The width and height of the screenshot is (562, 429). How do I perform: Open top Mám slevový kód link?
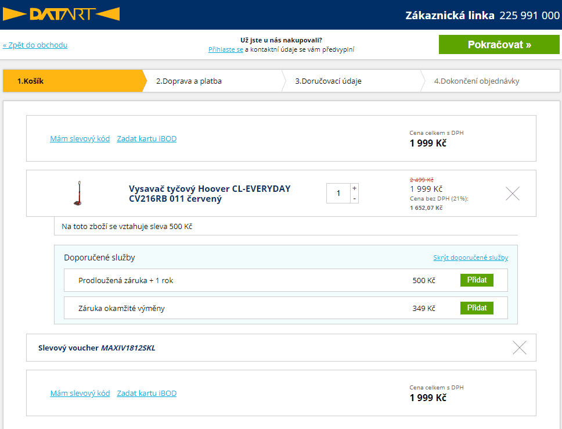(80, 138)
